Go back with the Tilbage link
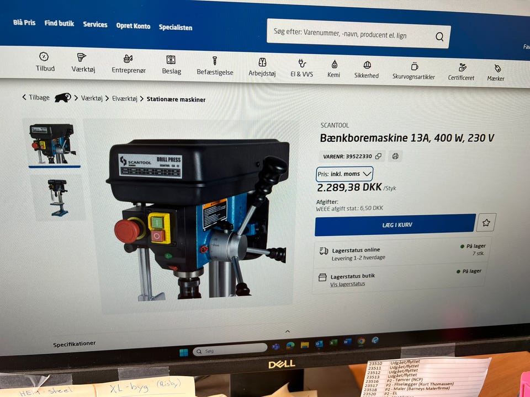530x397 pixels. 36,97
